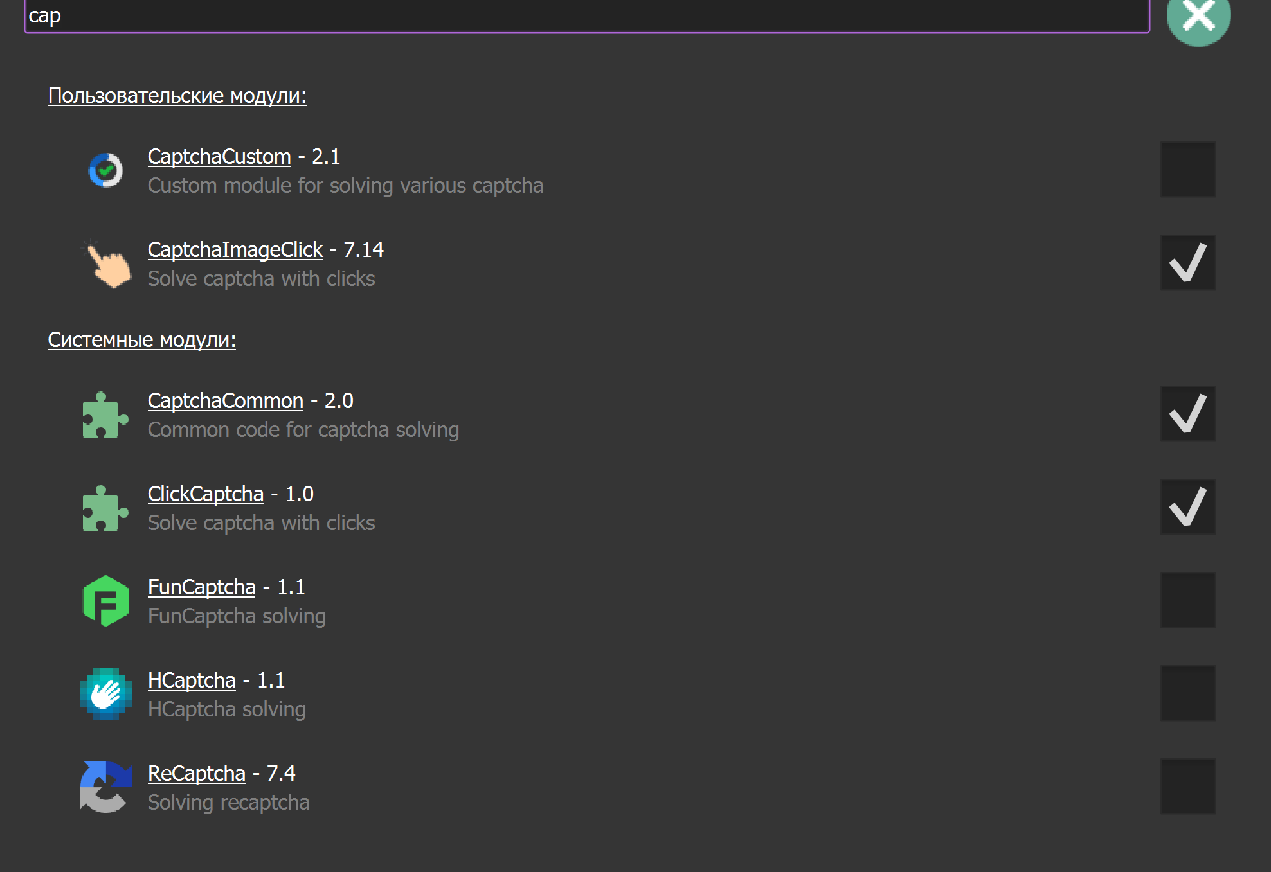Enable the FunCaptcha module checkbox
Image resolution: width=1271 pixels, height=872 pixels.
pyautogui.click(x=1187, y=600)
